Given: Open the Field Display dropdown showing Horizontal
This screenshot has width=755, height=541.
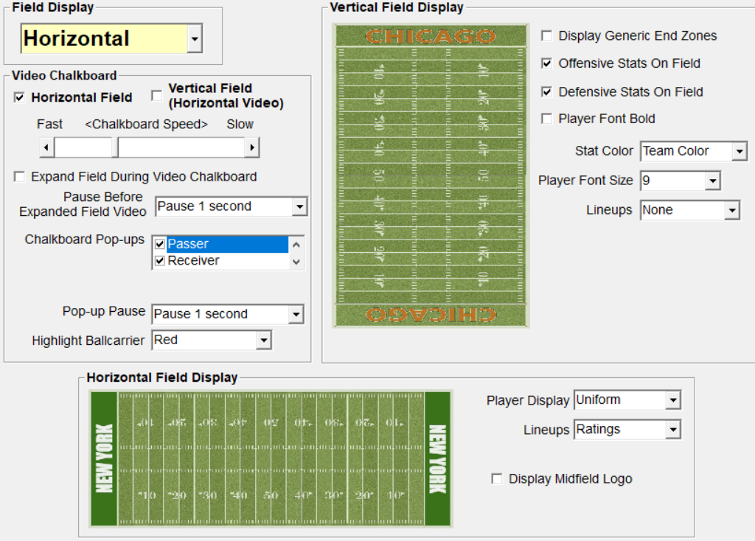Looking at the screenshot, I should [x=194, y=39].
